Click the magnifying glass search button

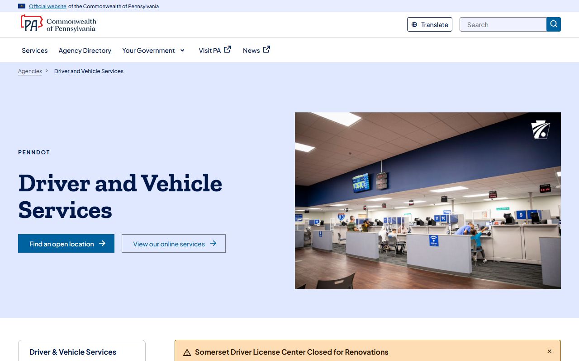coord(554,24)
